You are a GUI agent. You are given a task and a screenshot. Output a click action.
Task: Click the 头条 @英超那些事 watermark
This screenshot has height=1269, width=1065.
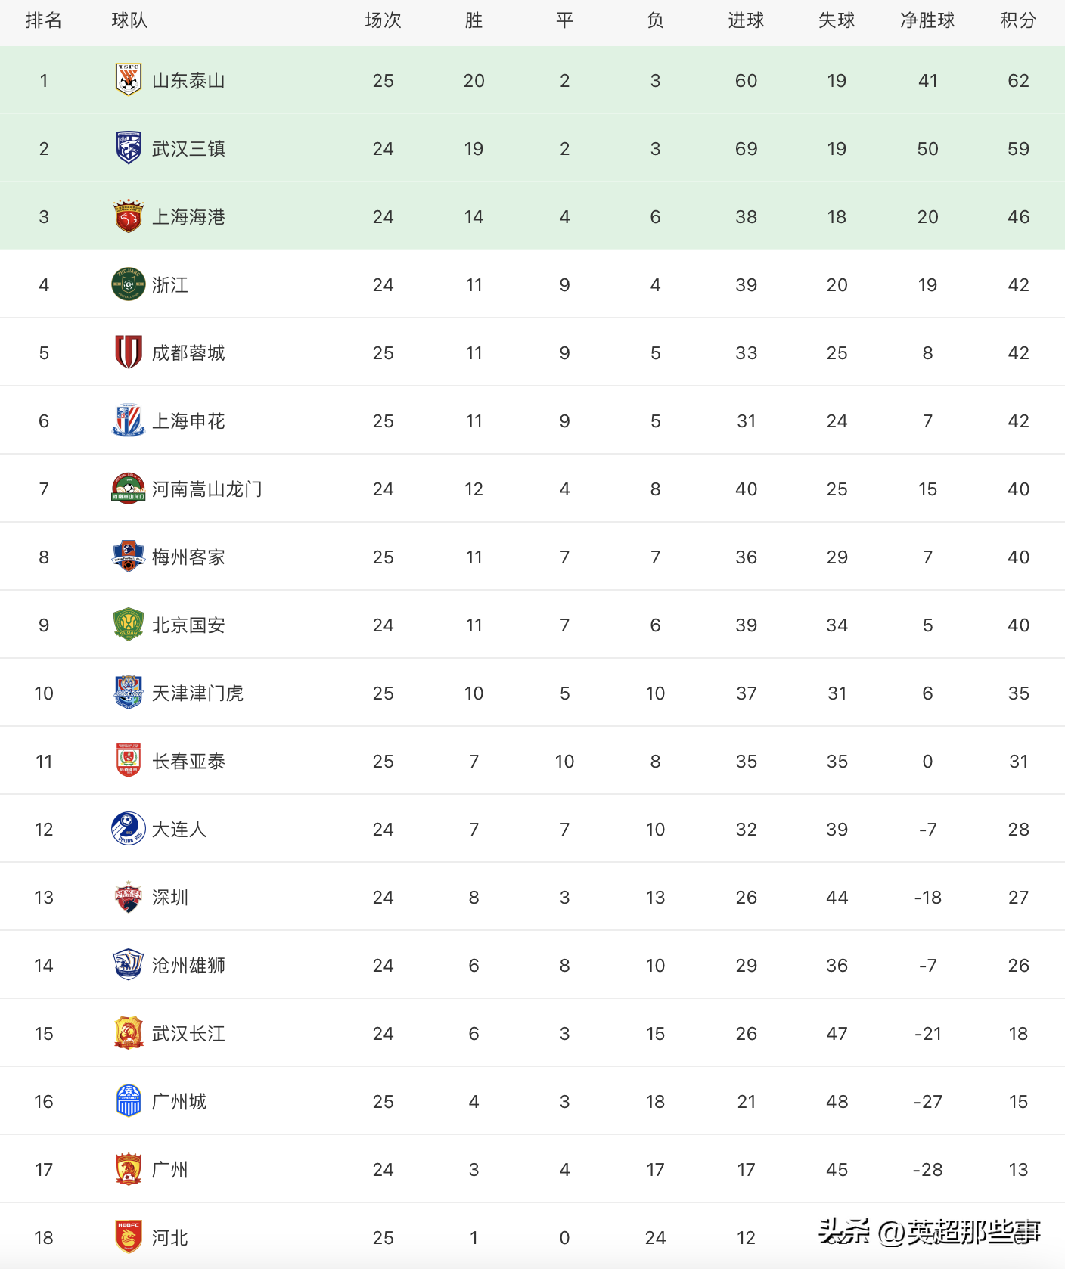click(x=929, y=1233)
